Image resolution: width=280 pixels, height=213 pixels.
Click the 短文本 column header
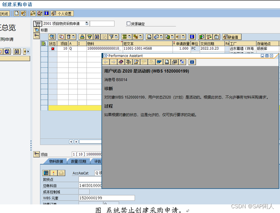[x=148, y=43]
